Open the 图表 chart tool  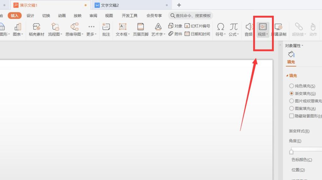pyautogui.click(x=18, y=30)
